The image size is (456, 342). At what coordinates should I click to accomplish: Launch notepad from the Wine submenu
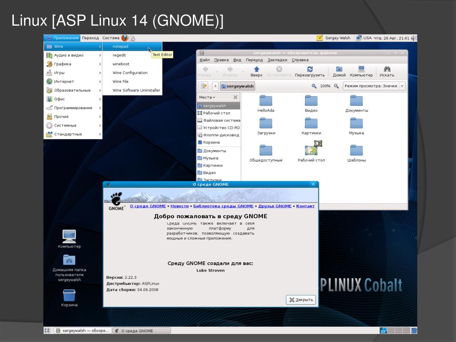(x=132, y=46)
